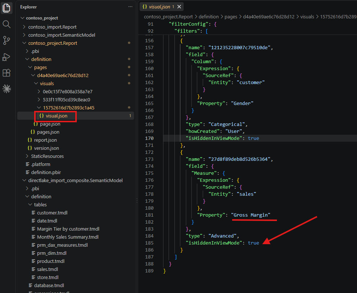Collapse the tables folder
Viewport: 357px width, 293px height.
(x=40, y=205)
